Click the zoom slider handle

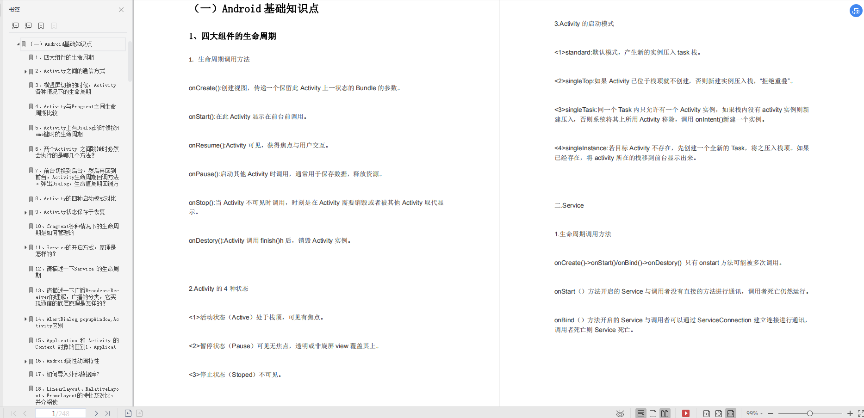(x=809, y=413)
